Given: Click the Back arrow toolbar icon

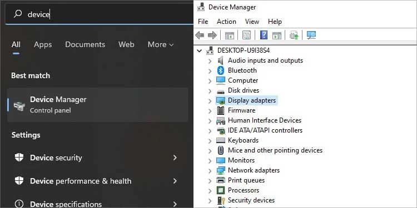Looking at the screenshot, I should (x=200, y=35).
